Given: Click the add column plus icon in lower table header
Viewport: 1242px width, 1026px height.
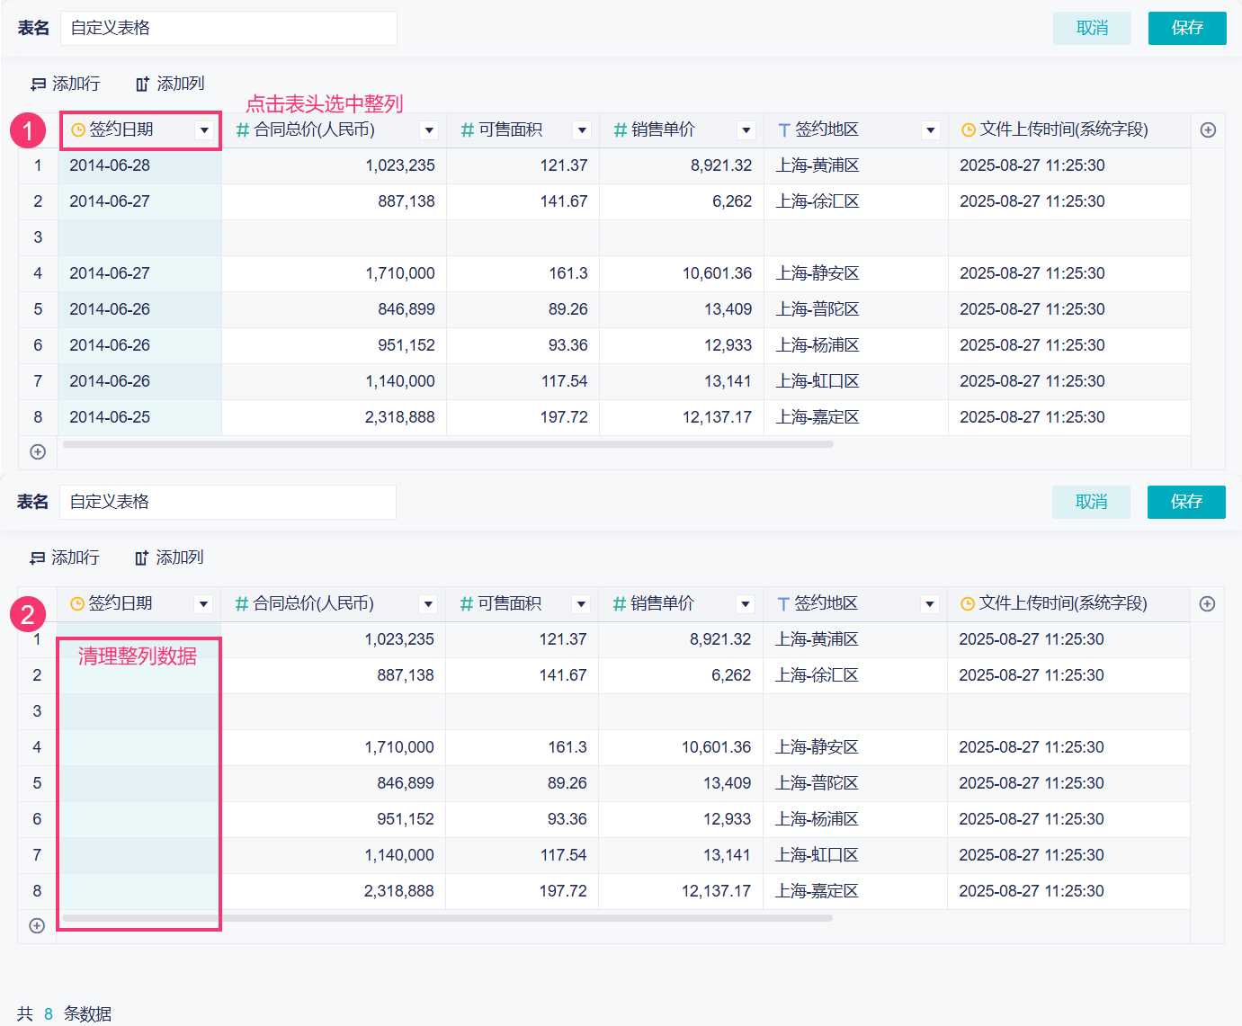Looking at the screenshot, I should click(1207, 604).
